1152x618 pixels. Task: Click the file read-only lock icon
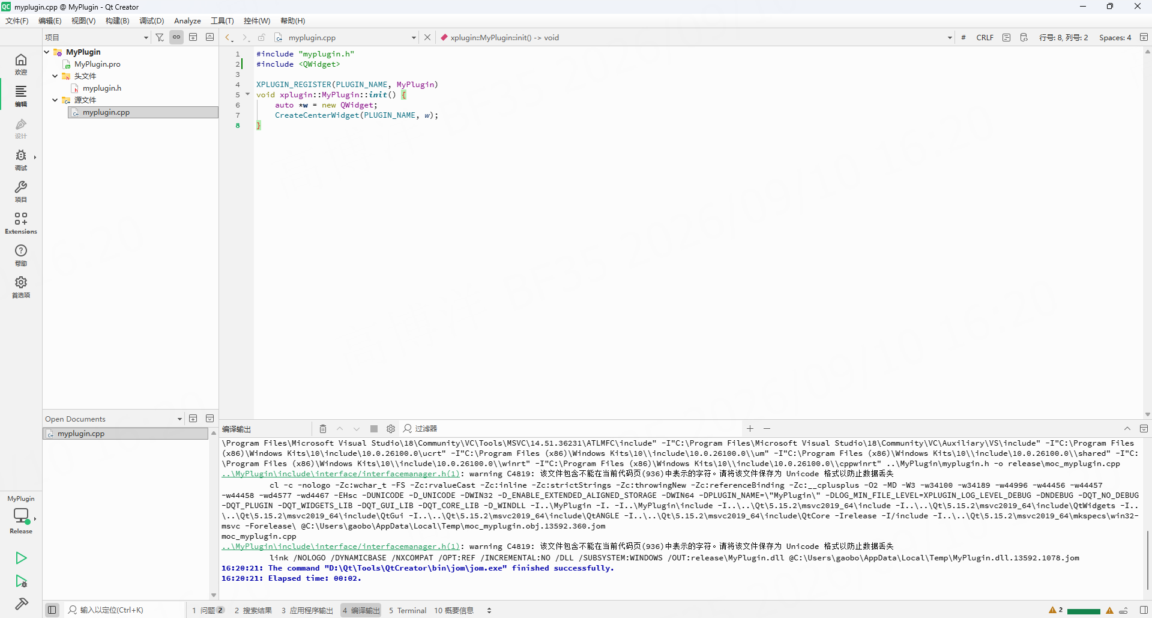[x=262, y=37]
